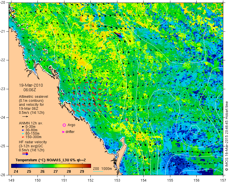Click the '(0.1m contours)' legend text

pyautogui.click(x=31, y=101)
